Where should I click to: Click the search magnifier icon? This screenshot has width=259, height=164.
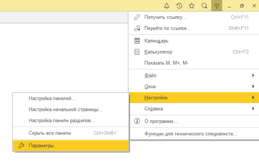[x=204, y=6]
